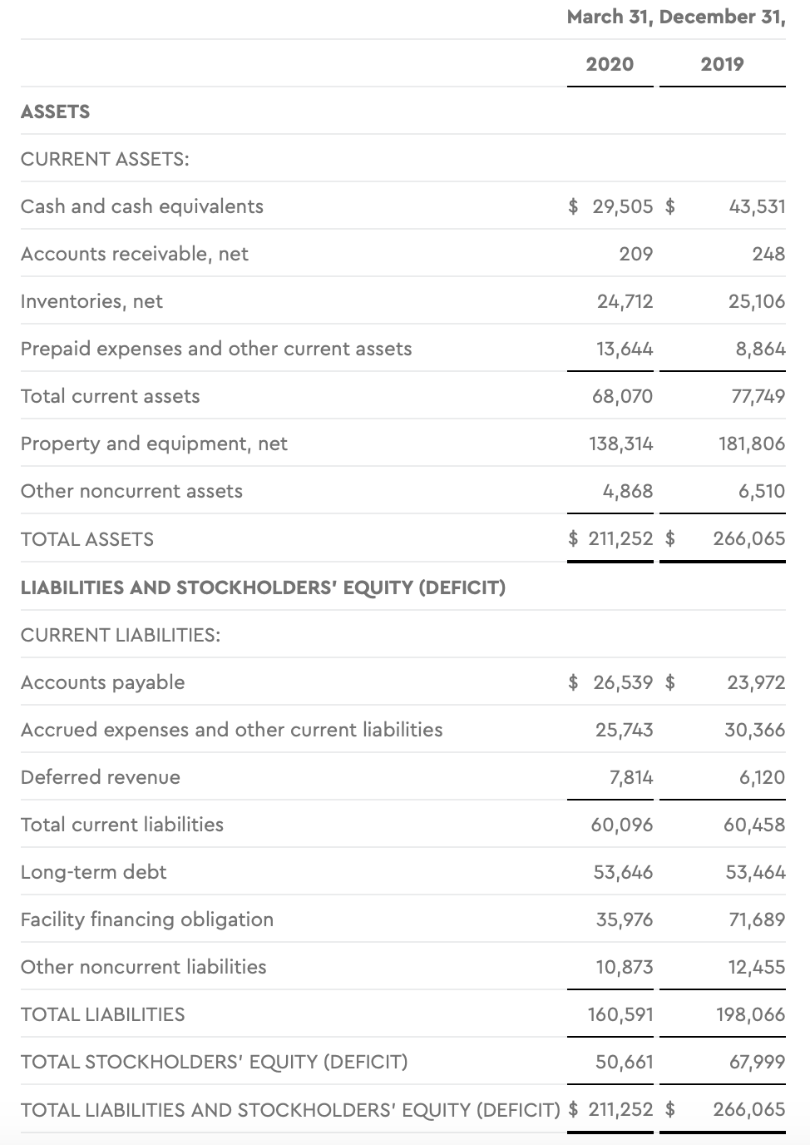Select the Liabilities and Stockholders' Equity heading
This screenshot has width=810, height=1145.
tap(263, 587)
